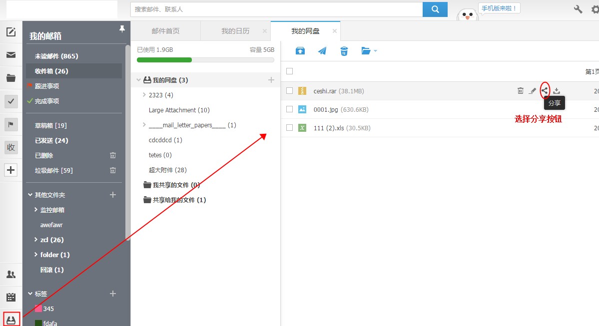
Task: Tick the select-all files checkbox
Action: pyautogui.click(x=289, y=71)
